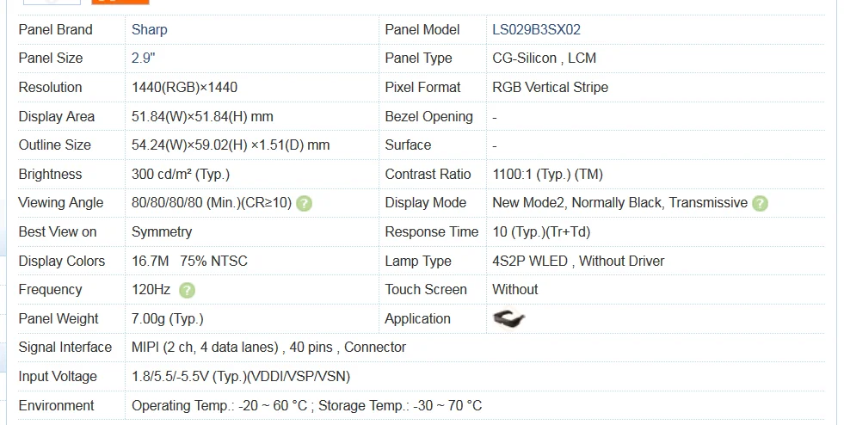The height and width of the screenshot is (425, 844).
Task: Click the Symmetry best view value
Action: pyautogui.click(x=162, y=232)
